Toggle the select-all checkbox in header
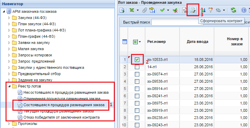 coord(136,42)
